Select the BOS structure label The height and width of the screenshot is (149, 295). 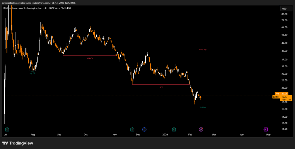161,87
